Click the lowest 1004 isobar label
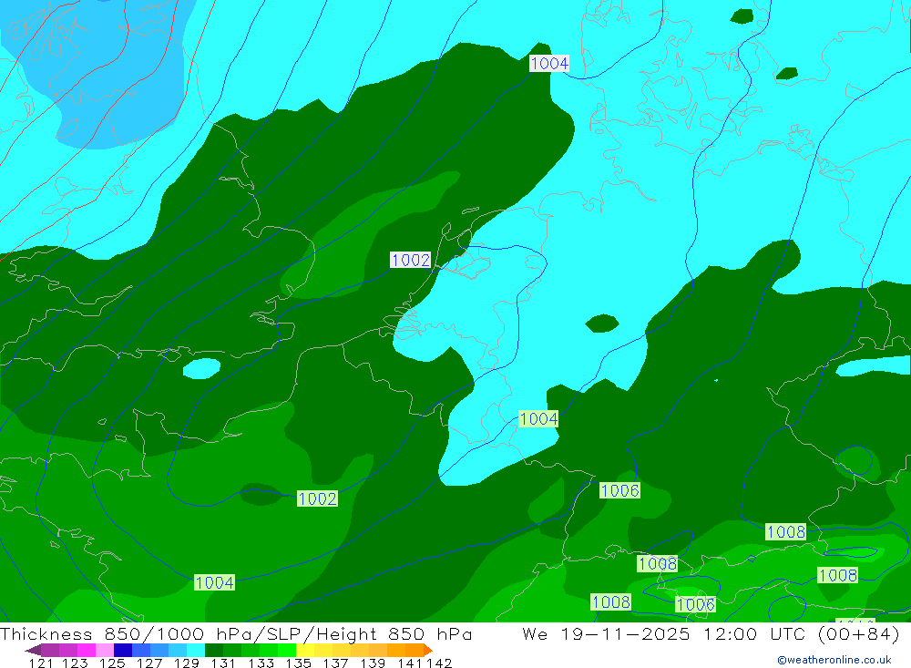 coord(214,582)
